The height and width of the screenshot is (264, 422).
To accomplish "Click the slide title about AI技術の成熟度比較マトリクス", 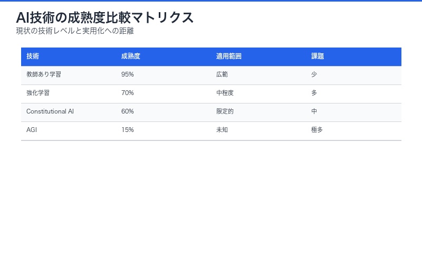I will click(x=105, y=17).
